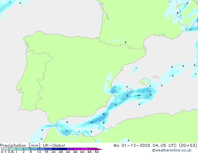Select the "(00+53)" forecast offset text
Screen dimensions: 198x153
coord(188,146)
